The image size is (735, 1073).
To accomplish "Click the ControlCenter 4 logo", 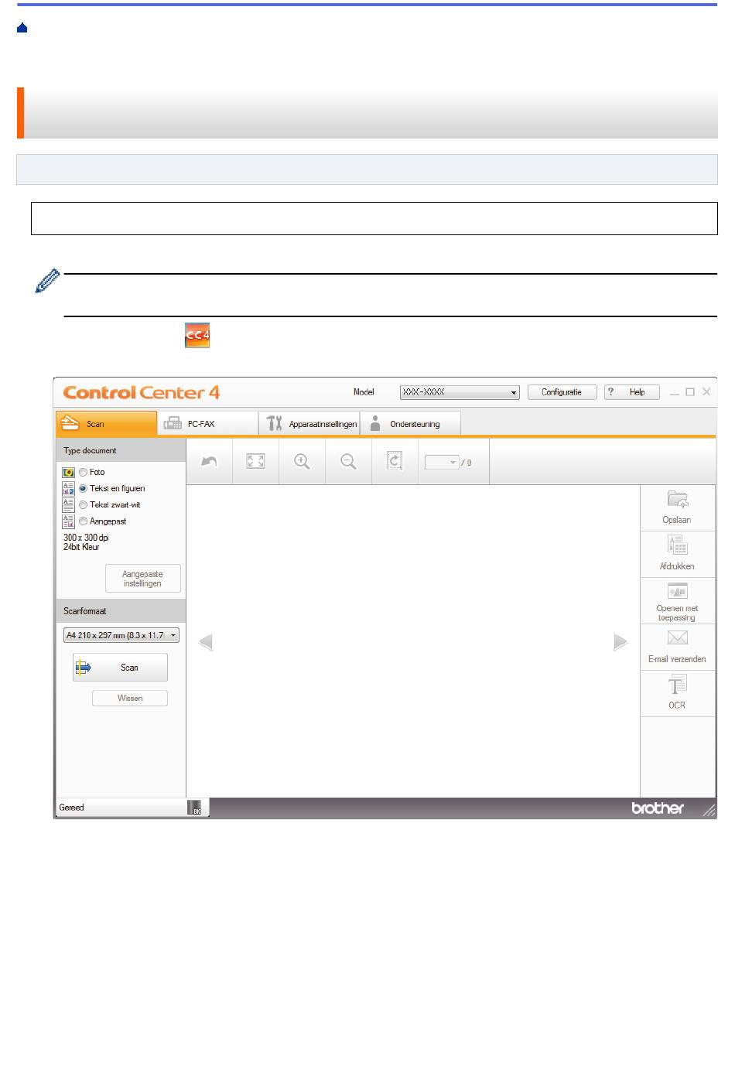I will pos(142,392).
